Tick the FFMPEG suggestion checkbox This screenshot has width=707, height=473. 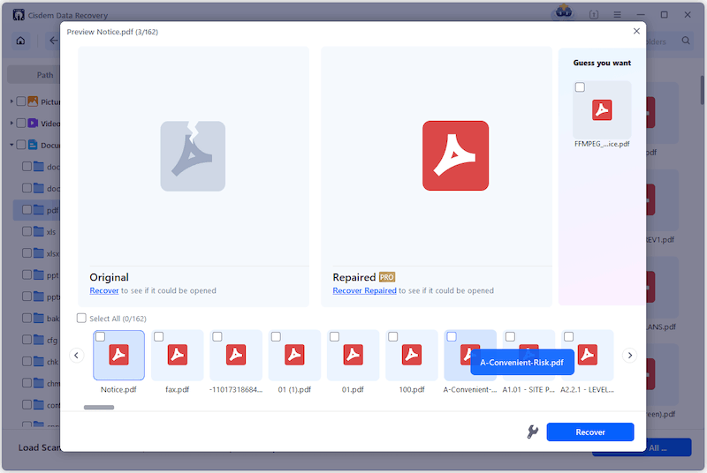[580, 87]
